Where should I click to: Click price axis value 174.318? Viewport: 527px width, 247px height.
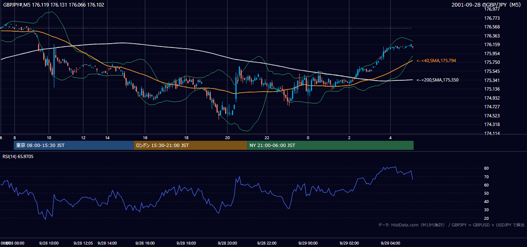pyautogui.click(x=492, y=124)
